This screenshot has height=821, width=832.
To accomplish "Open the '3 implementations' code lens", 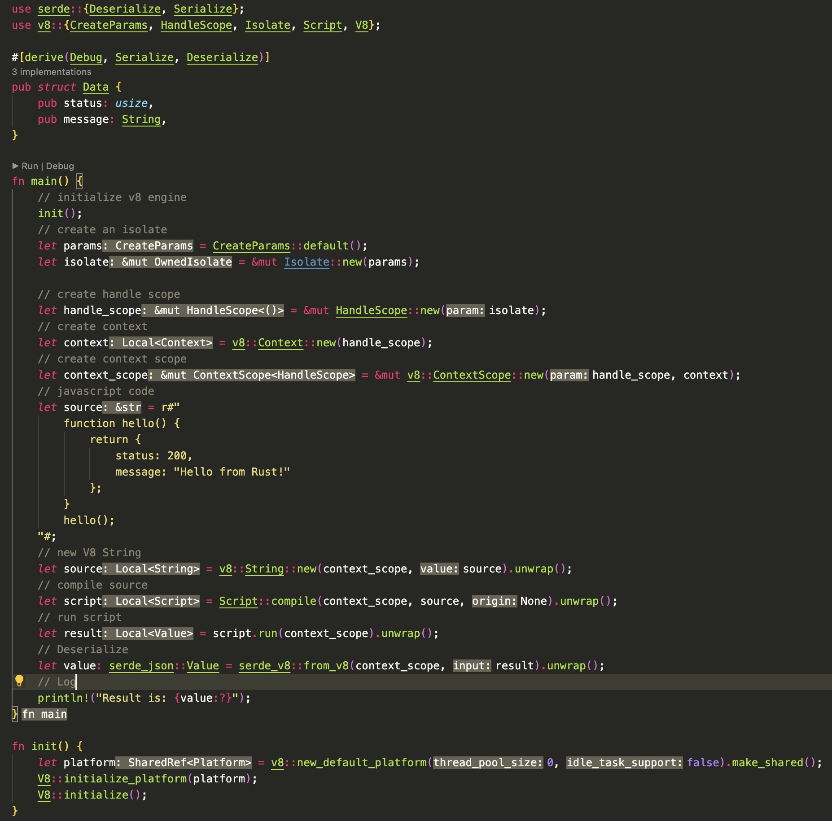I will [51, 72].
